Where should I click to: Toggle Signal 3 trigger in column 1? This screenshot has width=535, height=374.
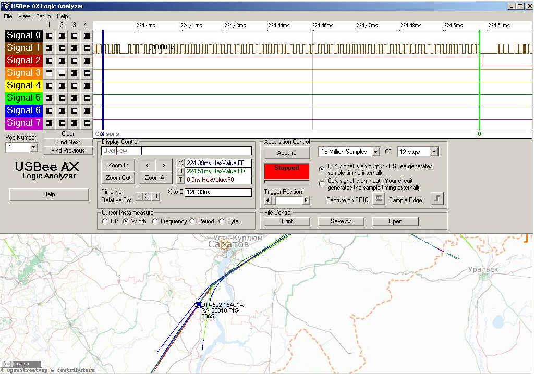point(49,73)
